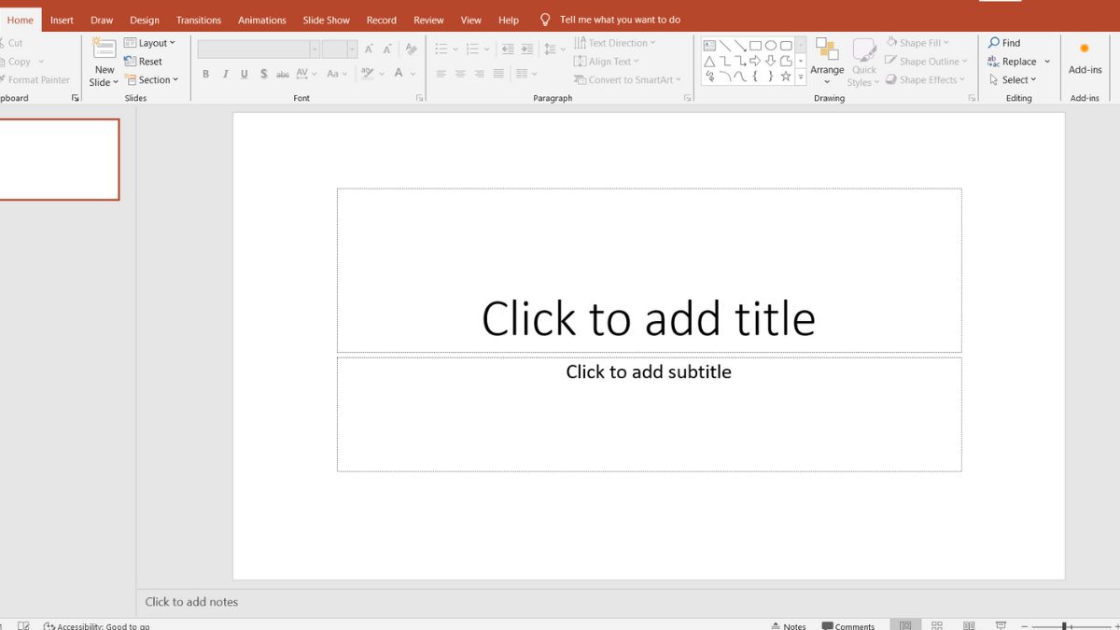
Task: Toggle Underline formatting
Action: point(245,74)
